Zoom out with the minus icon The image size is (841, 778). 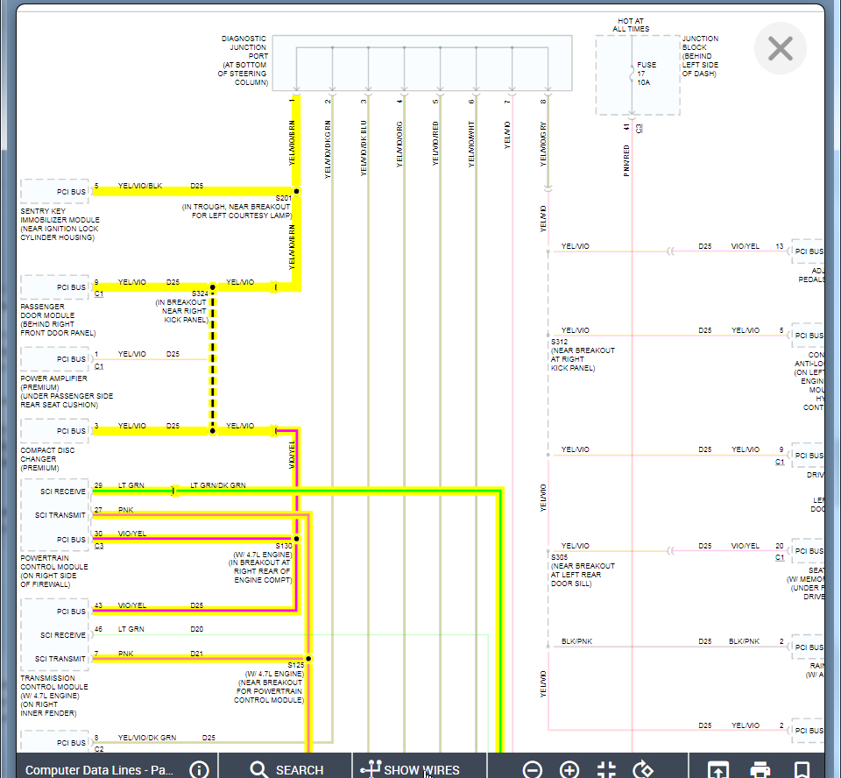tap(532, 769)
